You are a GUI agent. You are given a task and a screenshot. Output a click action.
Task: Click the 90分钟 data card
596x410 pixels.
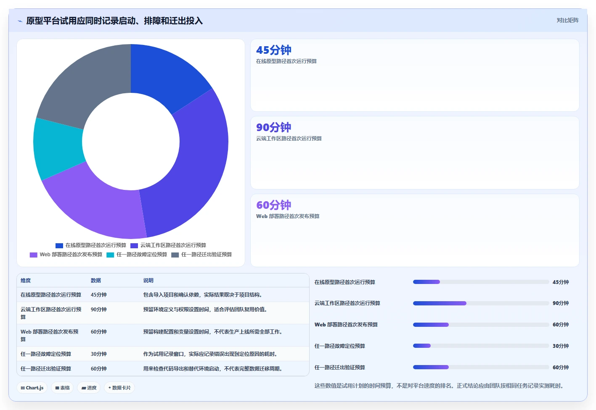pos(415,153)
